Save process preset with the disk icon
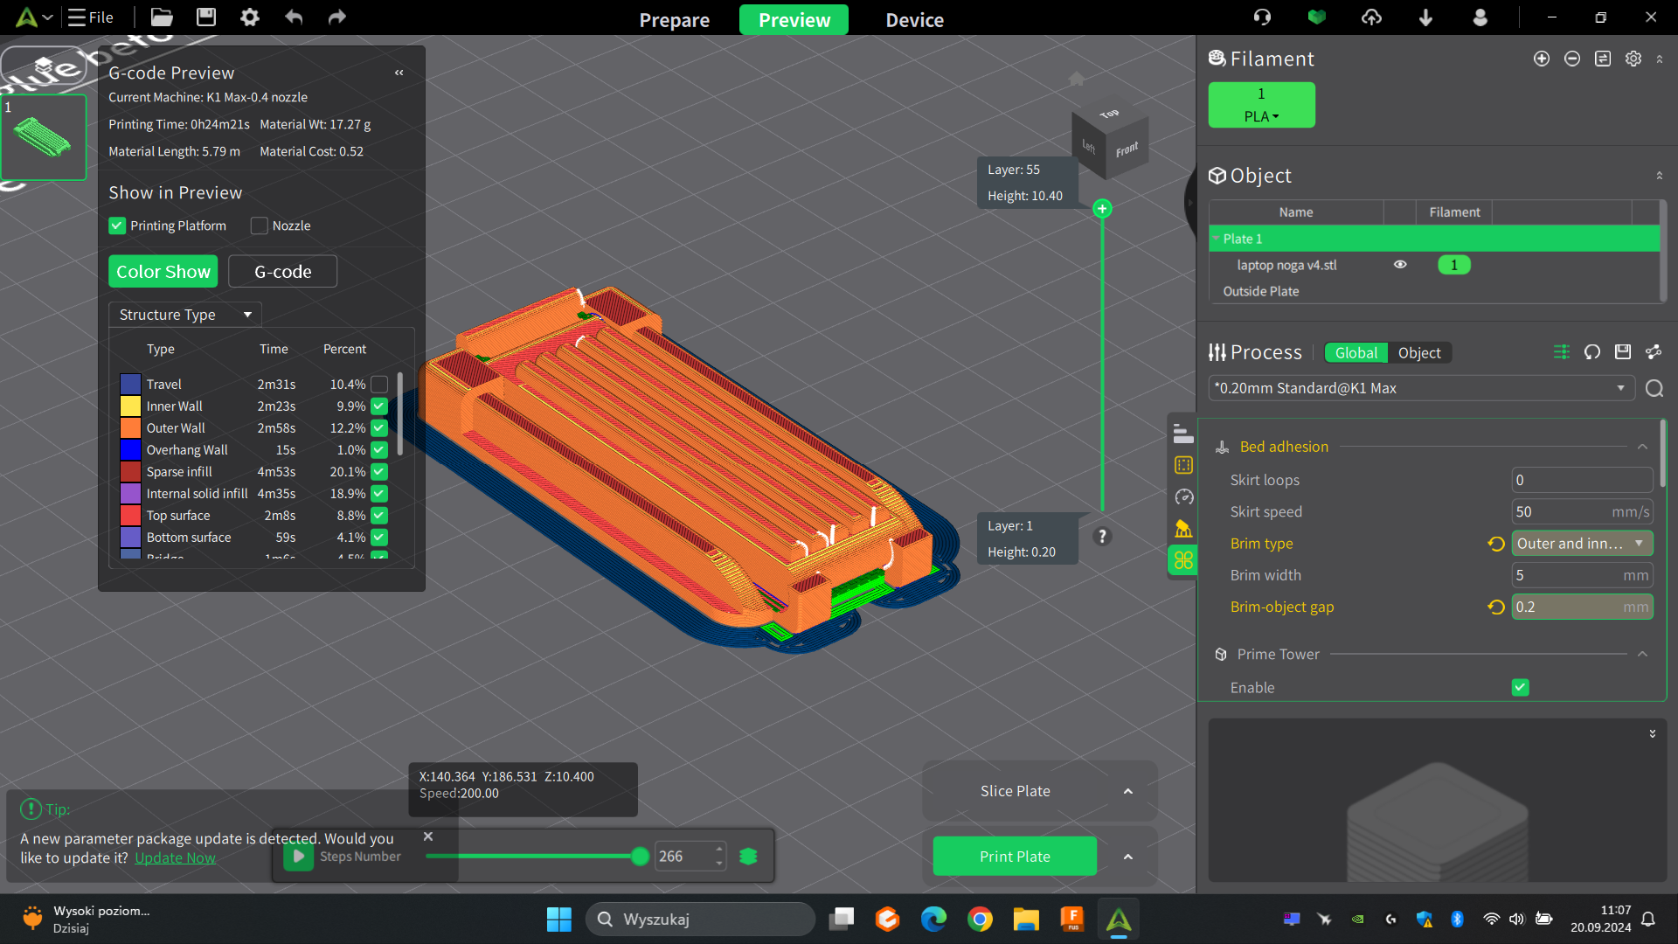The height and width of the screenshot is (944, 1678). tap(1623, 352)
